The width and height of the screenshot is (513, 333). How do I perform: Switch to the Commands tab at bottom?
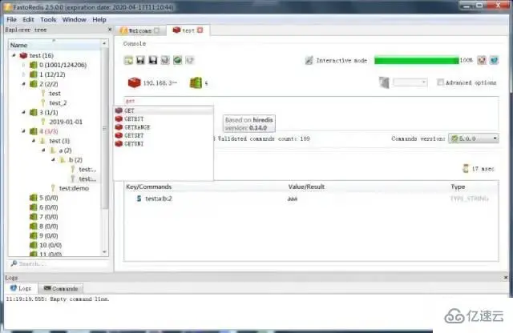tap(61, 288)
